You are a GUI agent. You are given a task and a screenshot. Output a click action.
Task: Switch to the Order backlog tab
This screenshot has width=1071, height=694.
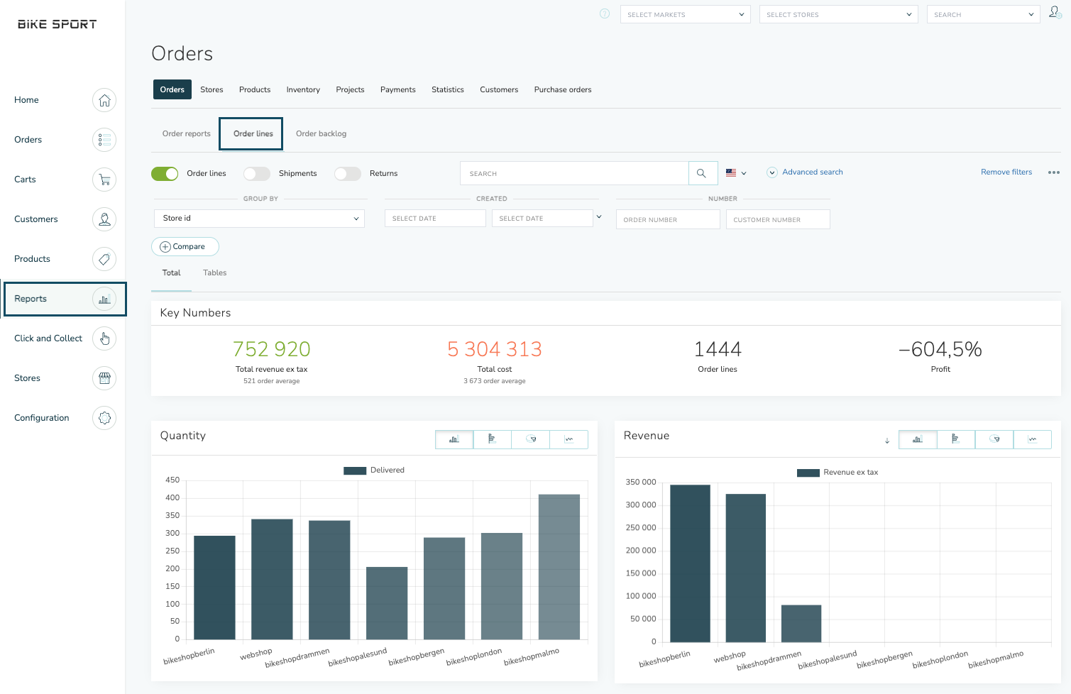pos(321,133)
